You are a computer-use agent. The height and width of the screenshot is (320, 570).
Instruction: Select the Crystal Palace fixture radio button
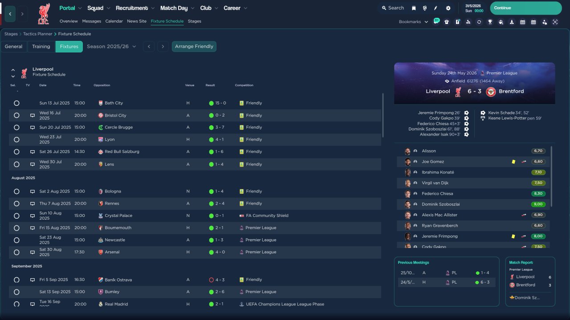pos(16,216)
